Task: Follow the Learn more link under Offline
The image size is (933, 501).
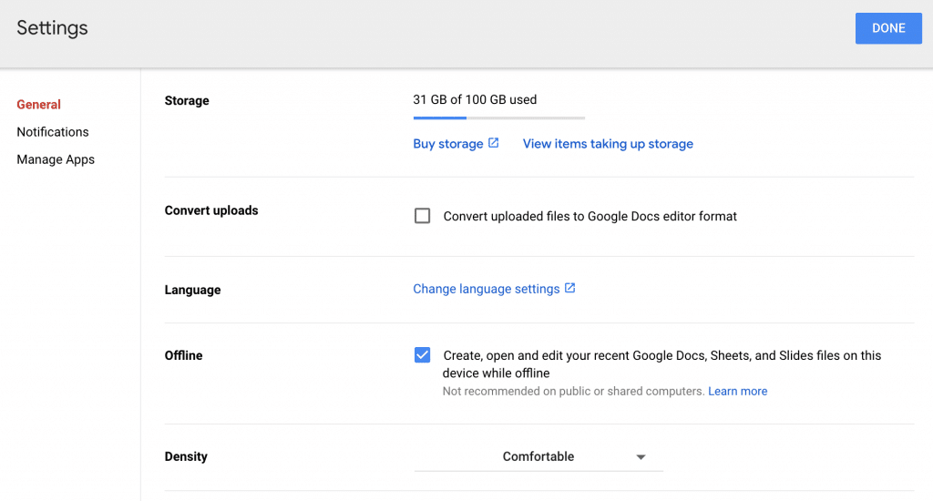Action: click(737, 392)
